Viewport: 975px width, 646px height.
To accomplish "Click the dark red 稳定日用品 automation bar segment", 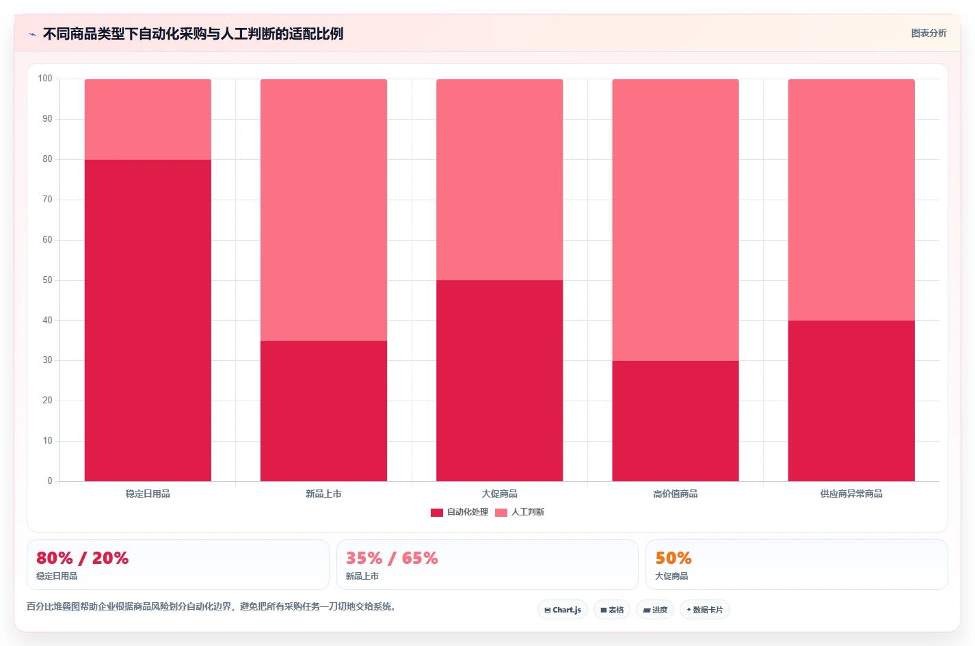I will pos(148,321).
